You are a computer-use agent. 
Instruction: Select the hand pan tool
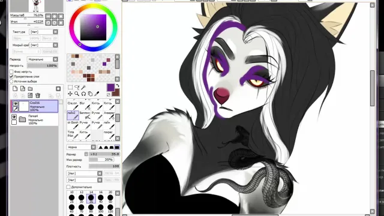pyautogui.click(x=90, y=94)
